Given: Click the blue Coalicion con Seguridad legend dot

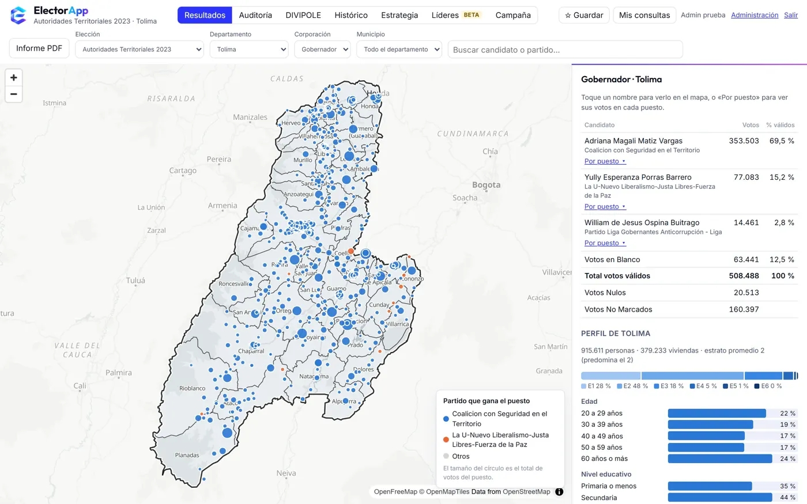Looking at the screenshot, I should pos(446,419).
